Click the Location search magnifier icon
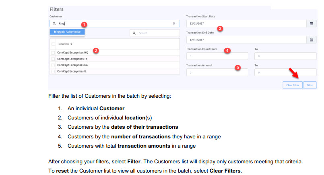The width and height of the screenshot is (324, 175). pos(134,33)
